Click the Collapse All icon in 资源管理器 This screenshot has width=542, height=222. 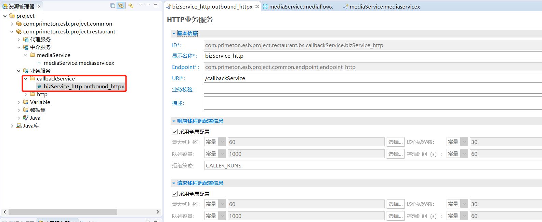(113, 5)
